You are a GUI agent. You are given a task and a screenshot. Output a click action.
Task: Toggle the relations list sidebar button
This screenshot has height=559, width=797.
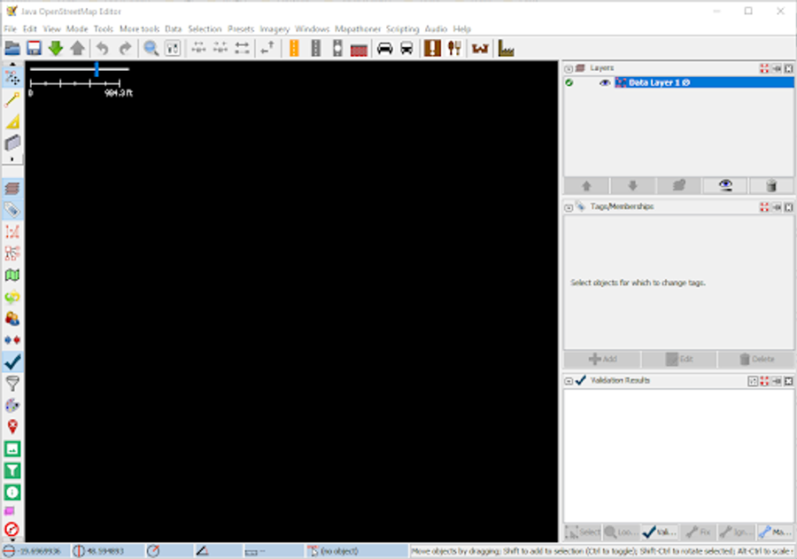(x=12, y=253)
